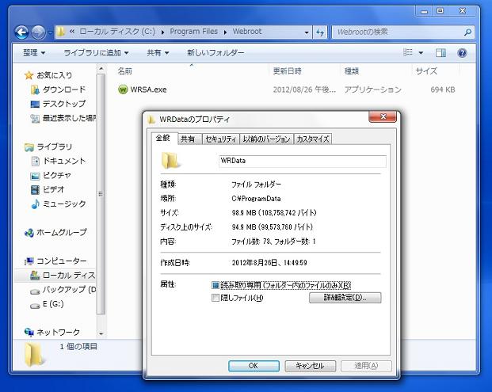Close the WRData properties dialog
492x392 pixels.
[383, 116]
